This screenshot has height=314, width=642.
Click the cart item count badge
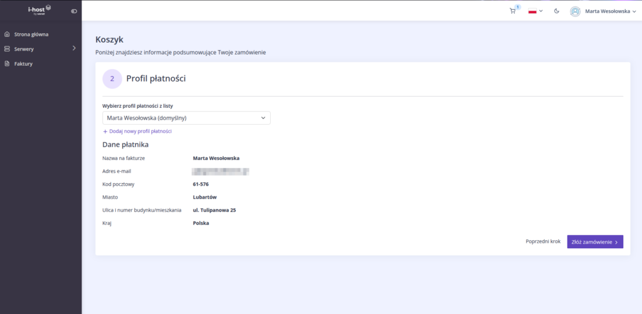click(518, 7)
